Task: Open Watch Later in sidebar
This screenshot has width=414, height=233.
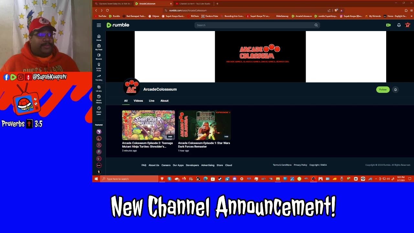Action: [99, 111]
